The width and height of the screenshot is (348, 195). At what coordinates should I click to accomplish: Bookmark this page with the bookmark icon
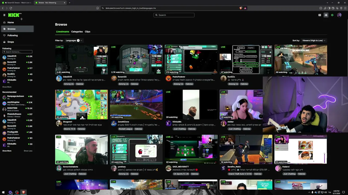[98, 8]
